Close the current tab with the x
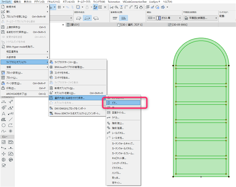The height and width of the screenshot is (187, 236). (x=63, y=25)
